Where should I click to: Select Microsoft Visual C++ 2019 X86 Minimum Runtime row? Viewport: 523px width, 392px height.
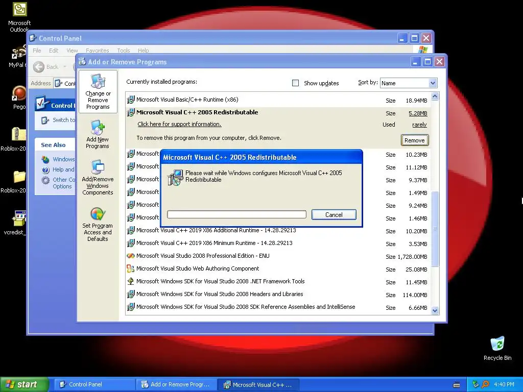pyautogui.click(x=278, y=243)
